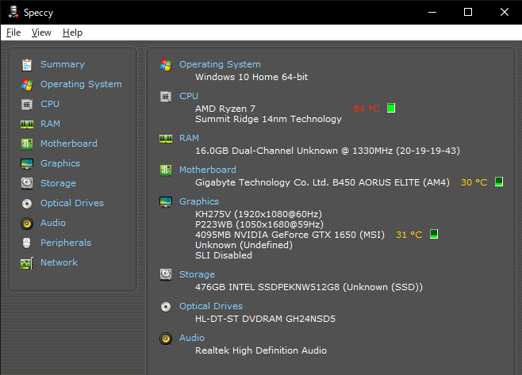Click the Motherboard heading link in summary
Image resolution: width=522 pixels, height=375 pixels.
[208, 170]
